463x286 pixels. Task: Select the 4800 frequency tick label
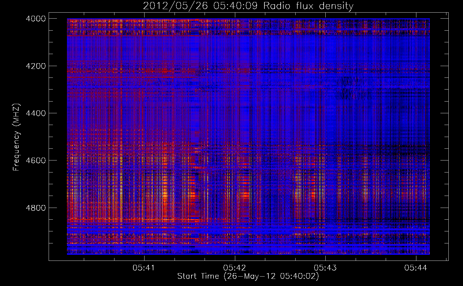[36, 208]
